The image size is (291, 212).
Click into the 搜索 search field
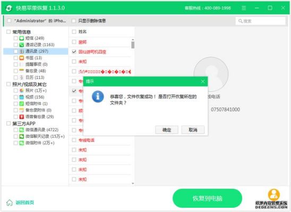pyautogui.click(x=261, y=21)
